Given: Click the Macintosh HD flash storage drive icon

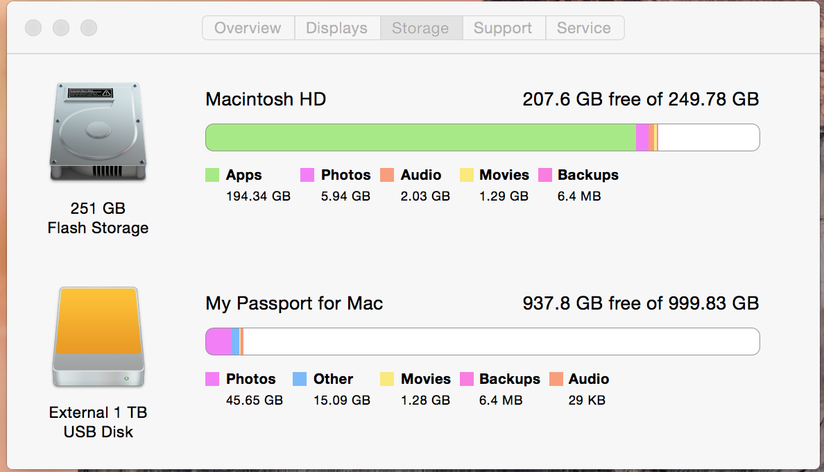Looking at the screenshot, I should (x=98, y=133).
